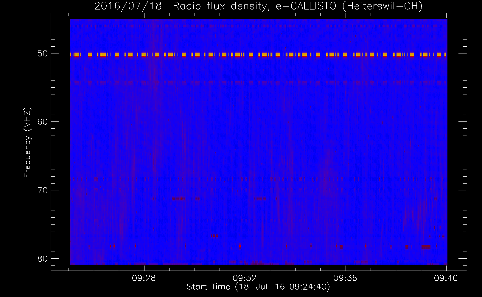Click the 09:36 time tick label
This screenshot has height=297, width=482.
tap(345, 278)
